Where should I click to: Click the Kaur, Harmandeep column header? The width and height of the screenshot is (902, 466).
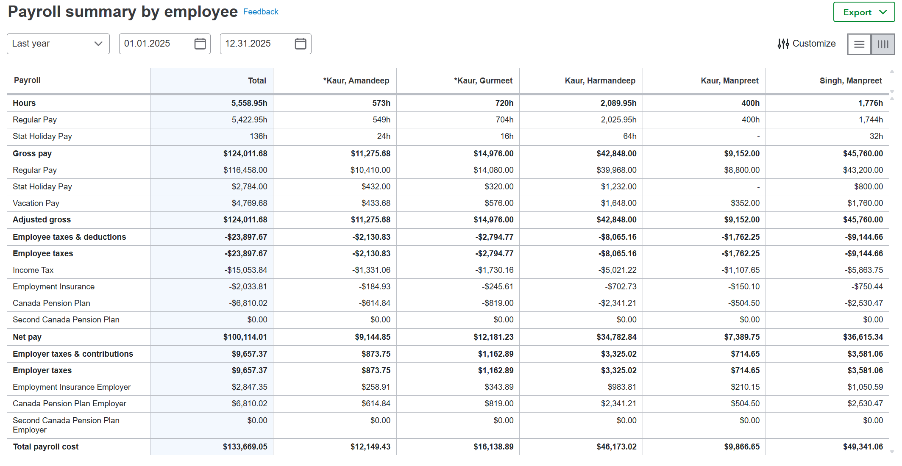[x=600, y=80]
